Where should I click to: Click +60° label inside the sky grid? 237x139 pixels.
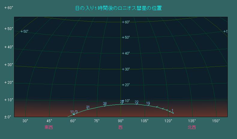[x=125, y=22]
